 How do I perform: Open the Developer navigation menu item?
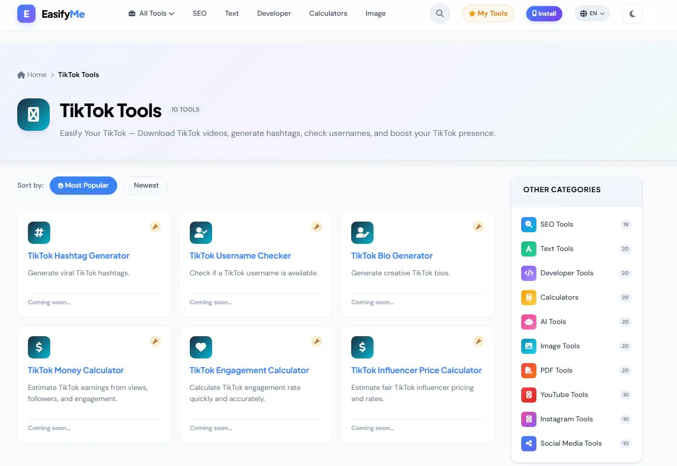coord(274,14)
